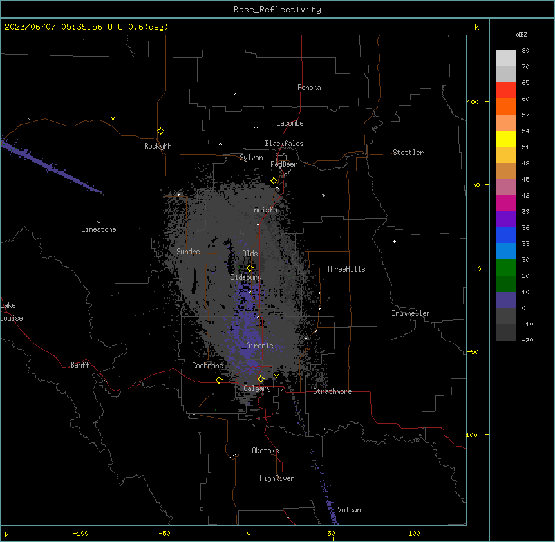Click the yellow radar marker near Olds
The height and width of the screenshot is (542, 555).
tap(250, 268)
